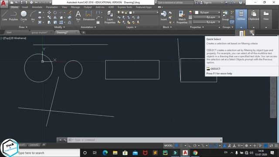Open the ByLayer lineweight dropdown

point(207,17)
